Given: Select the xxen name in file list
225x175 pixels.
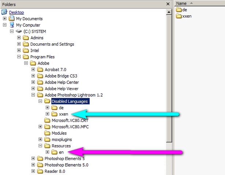Looking at the screenshot, I should [x=187, y=16].
